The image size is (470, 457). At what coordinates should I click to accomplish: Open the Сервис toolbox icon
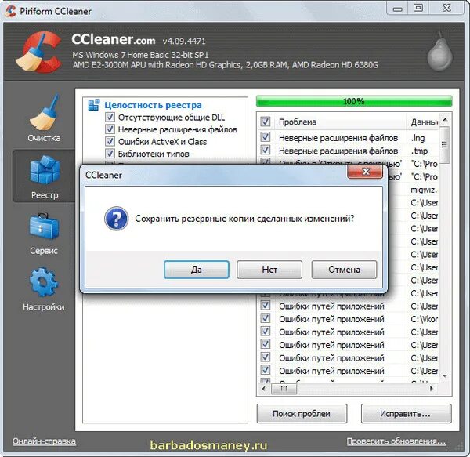[x=44, y=227]
